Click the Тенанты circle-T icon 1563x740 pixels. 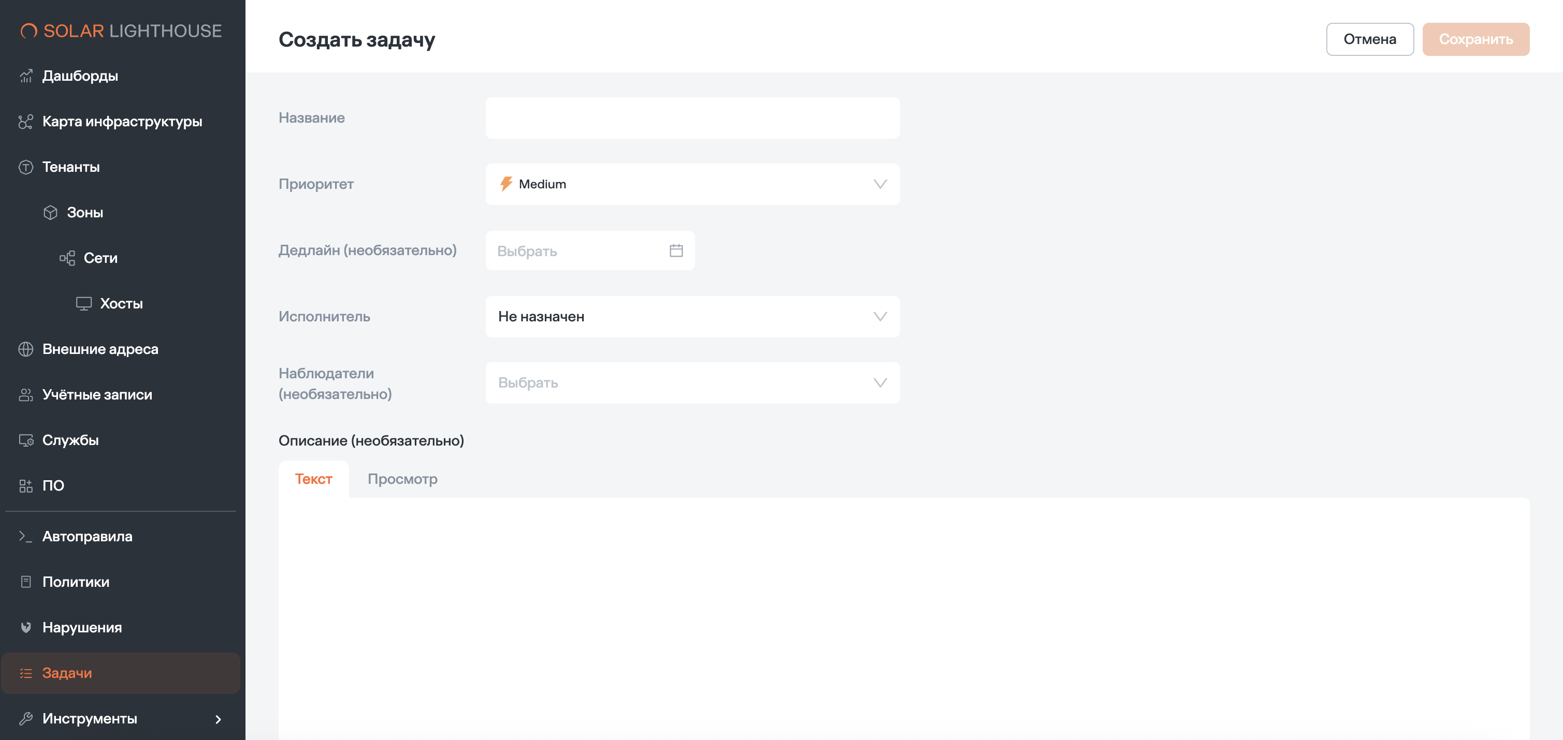pyautogui.click(x=25, y=167)
